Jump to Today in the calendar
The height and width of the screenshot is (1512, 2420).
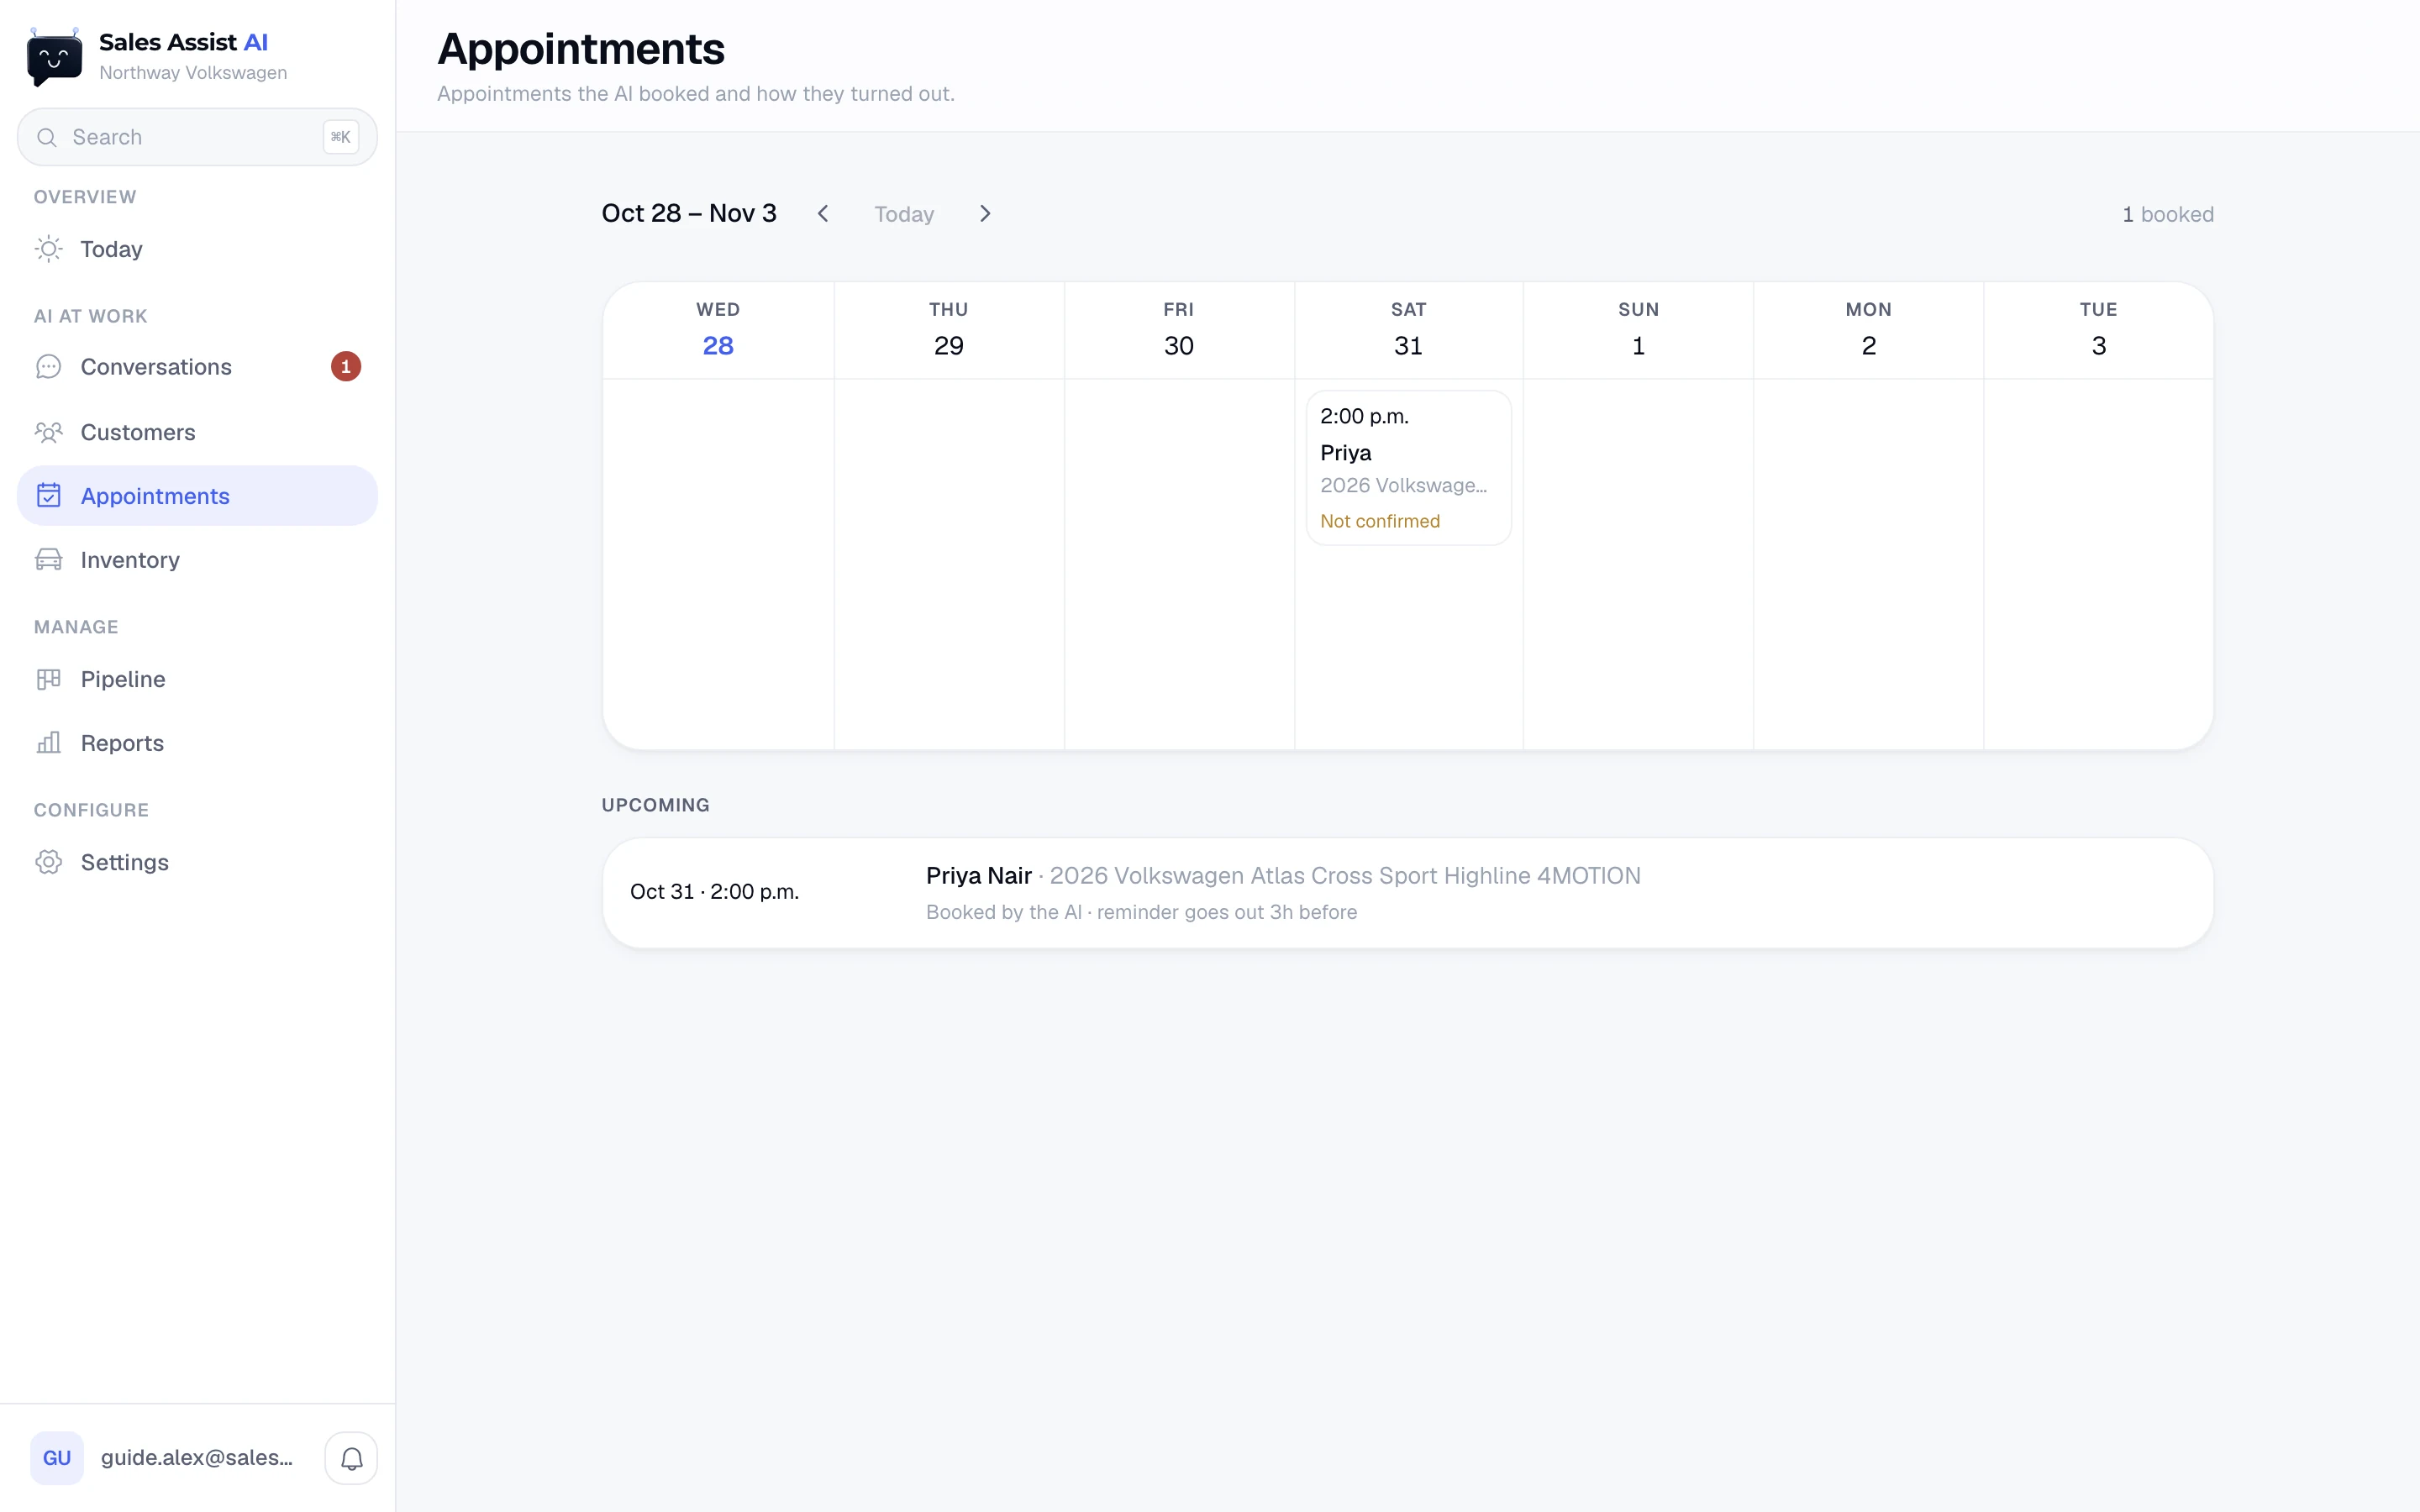pos(904,214)
